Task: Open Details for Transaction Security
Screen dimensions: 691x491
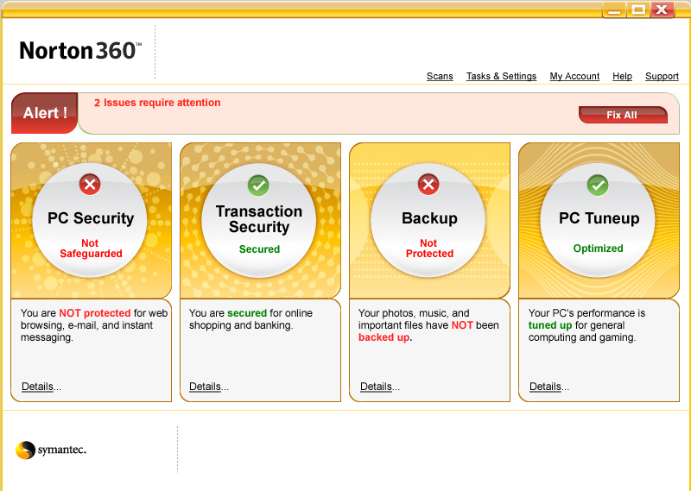Action: [209, 387]
